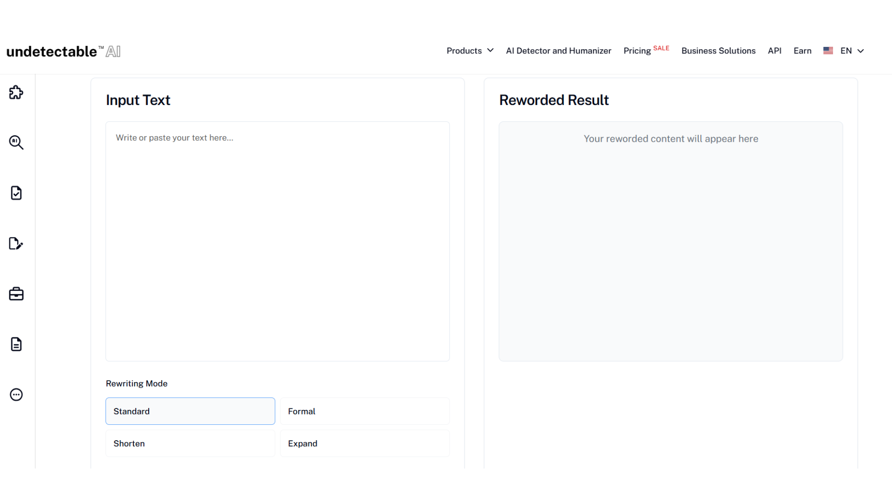Open the AI detector magnifier icon

click(x=16, y=142)
